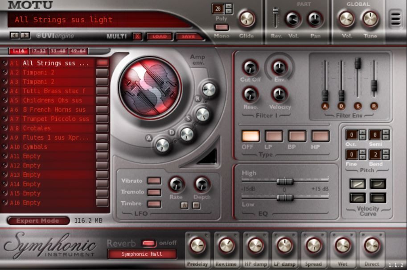Image resolution: width=407 pixels, height=270 pixels.
Task: Set filter type to HP
Action: pyautogui.click(x=321, y=136)
